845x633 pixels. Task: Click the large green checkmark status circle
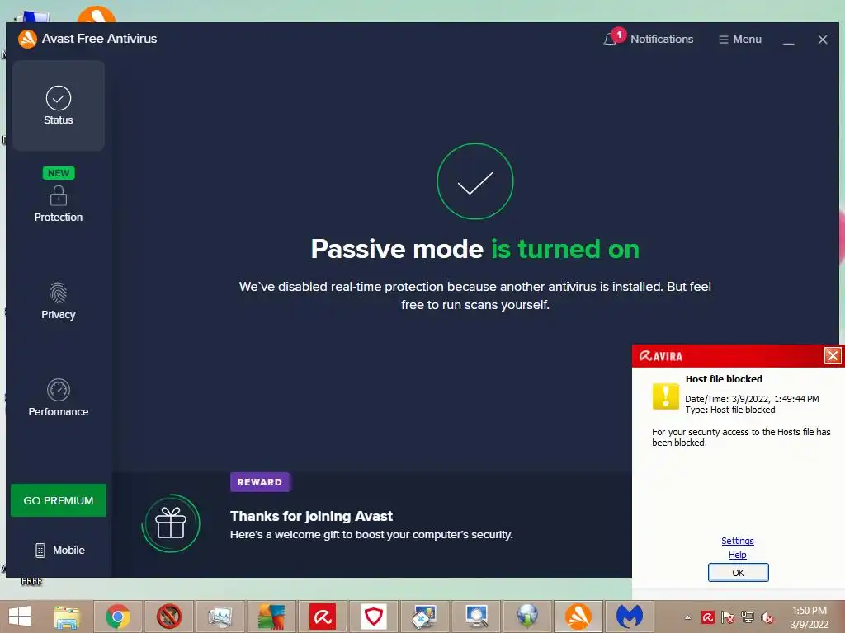pyautogui.click(x=474, y=181)
